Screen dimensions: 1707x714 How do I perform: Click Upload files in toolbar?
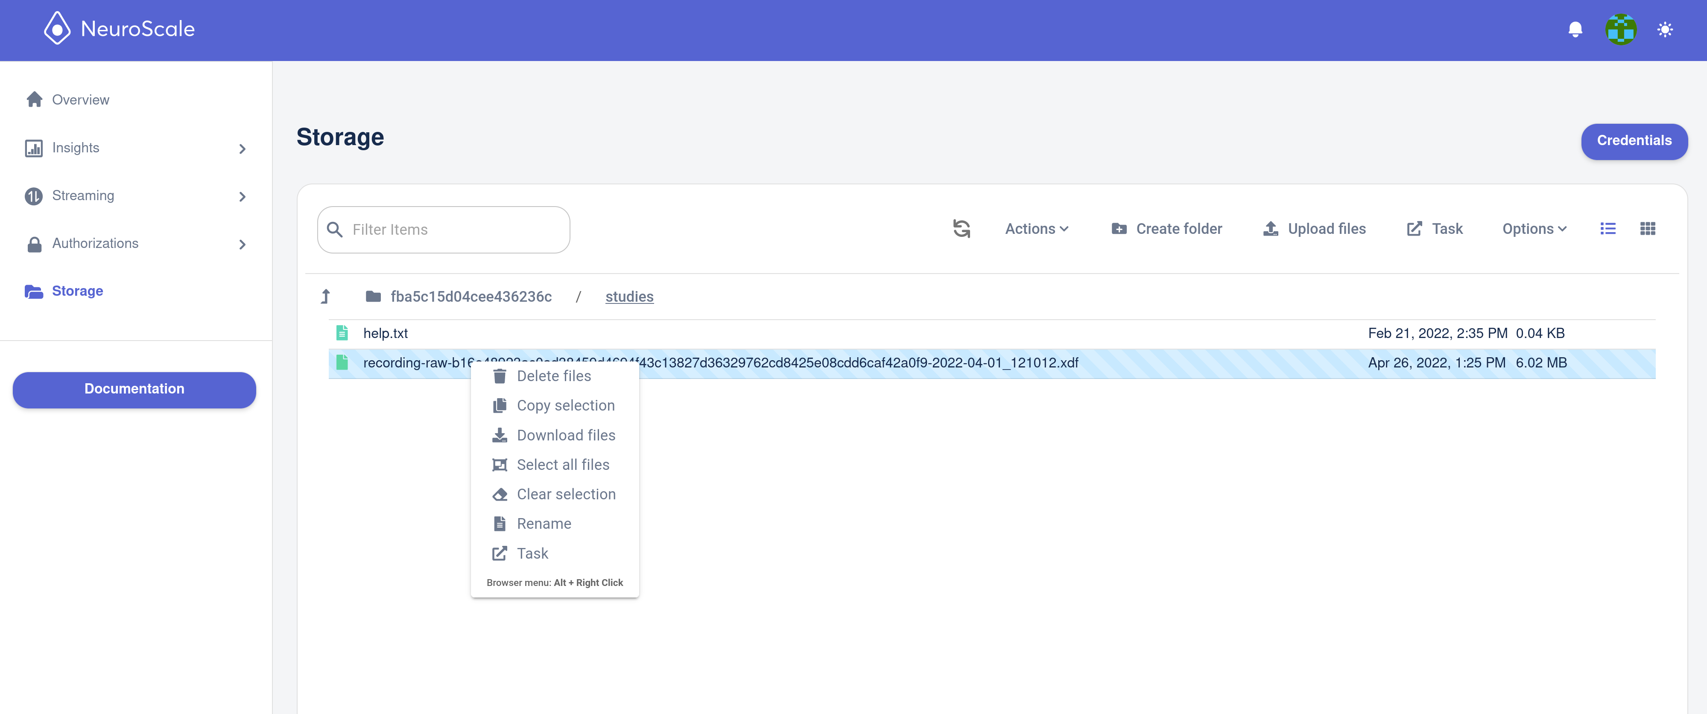pos(1314,229)
